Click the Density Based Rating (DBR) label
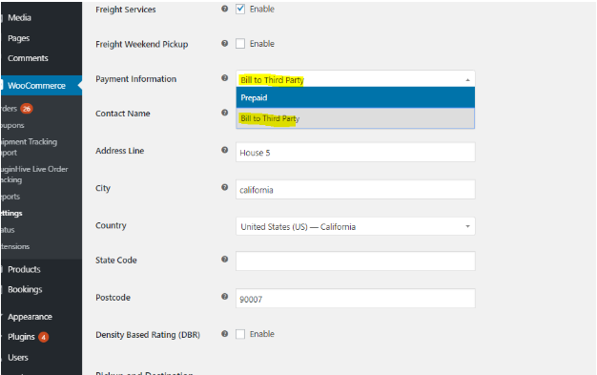 click(x=148, y=335)
